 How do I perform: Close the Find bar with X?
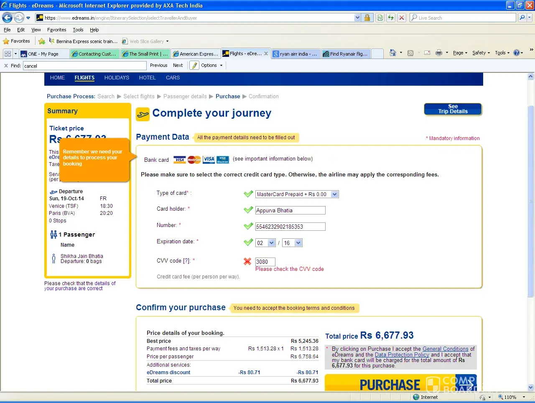point(6,66)
